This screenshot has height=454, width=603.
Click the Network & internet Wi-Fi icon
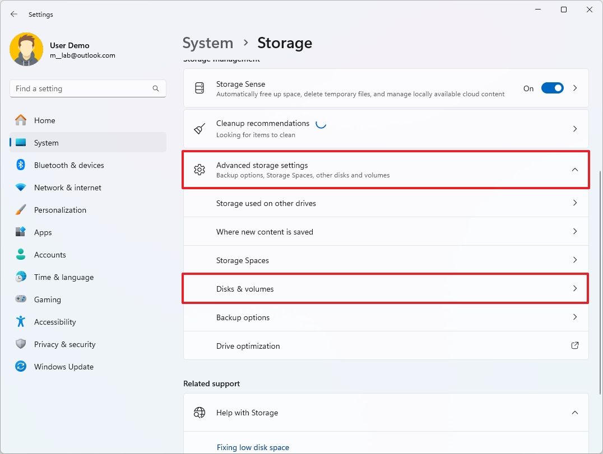click(x=21, y=188)
